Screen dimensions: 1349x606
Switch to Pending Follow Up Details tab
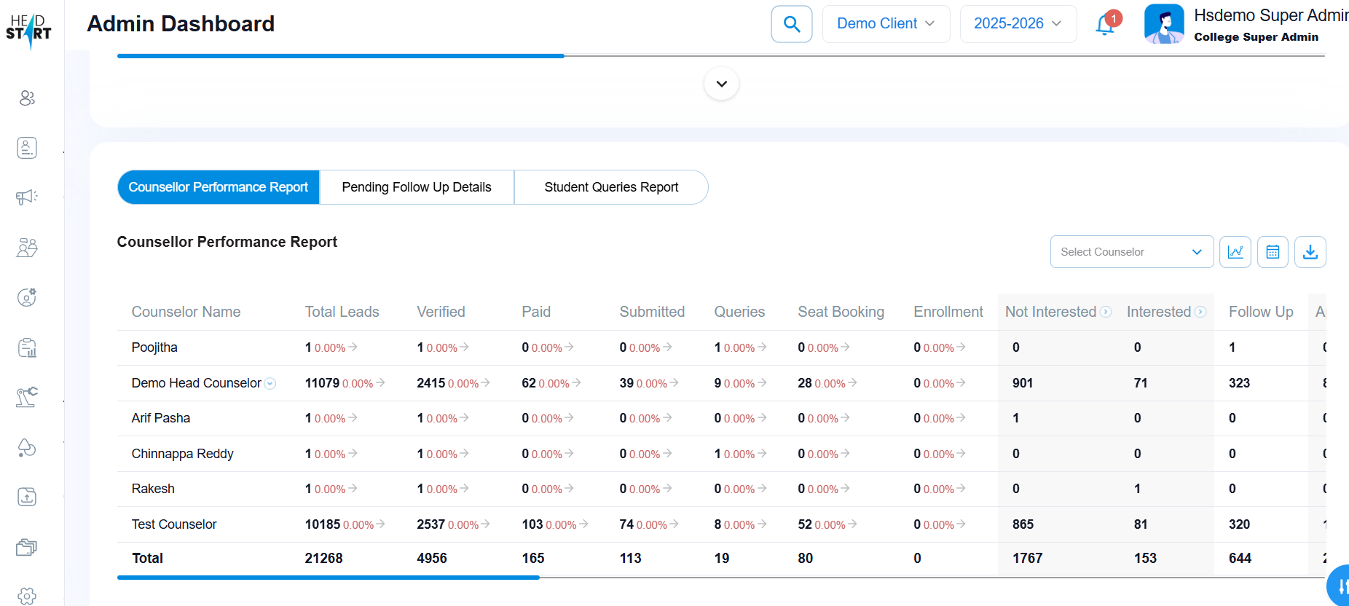(417, 187)
